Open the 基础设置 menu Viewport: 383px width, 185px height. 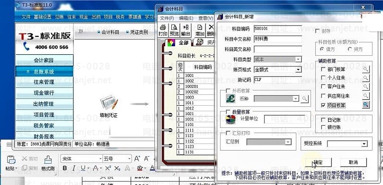[43, 17]
